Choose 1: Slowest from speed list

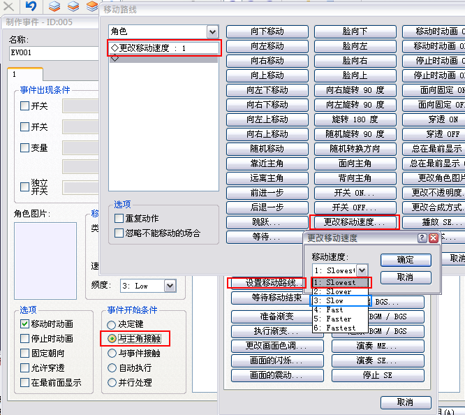341,282
